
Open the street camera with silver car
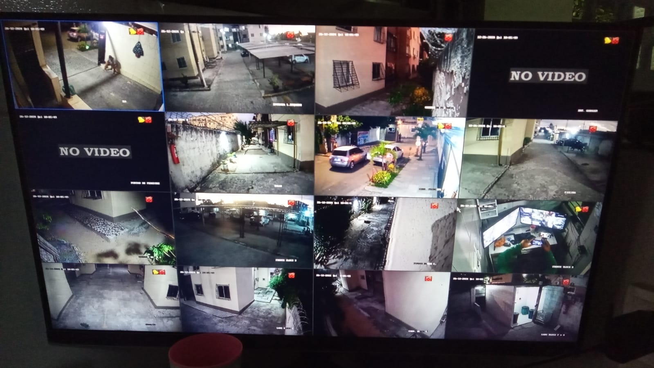389,156
